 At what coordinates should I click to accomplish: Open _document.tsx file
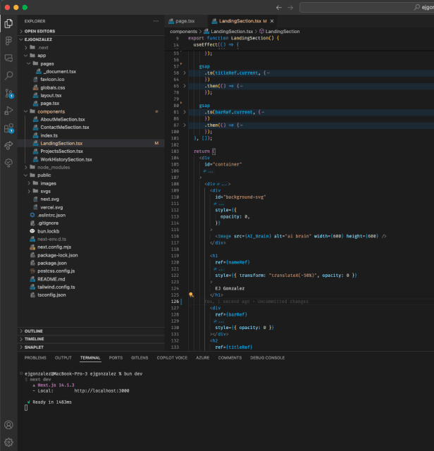click(x=91, y=71)
